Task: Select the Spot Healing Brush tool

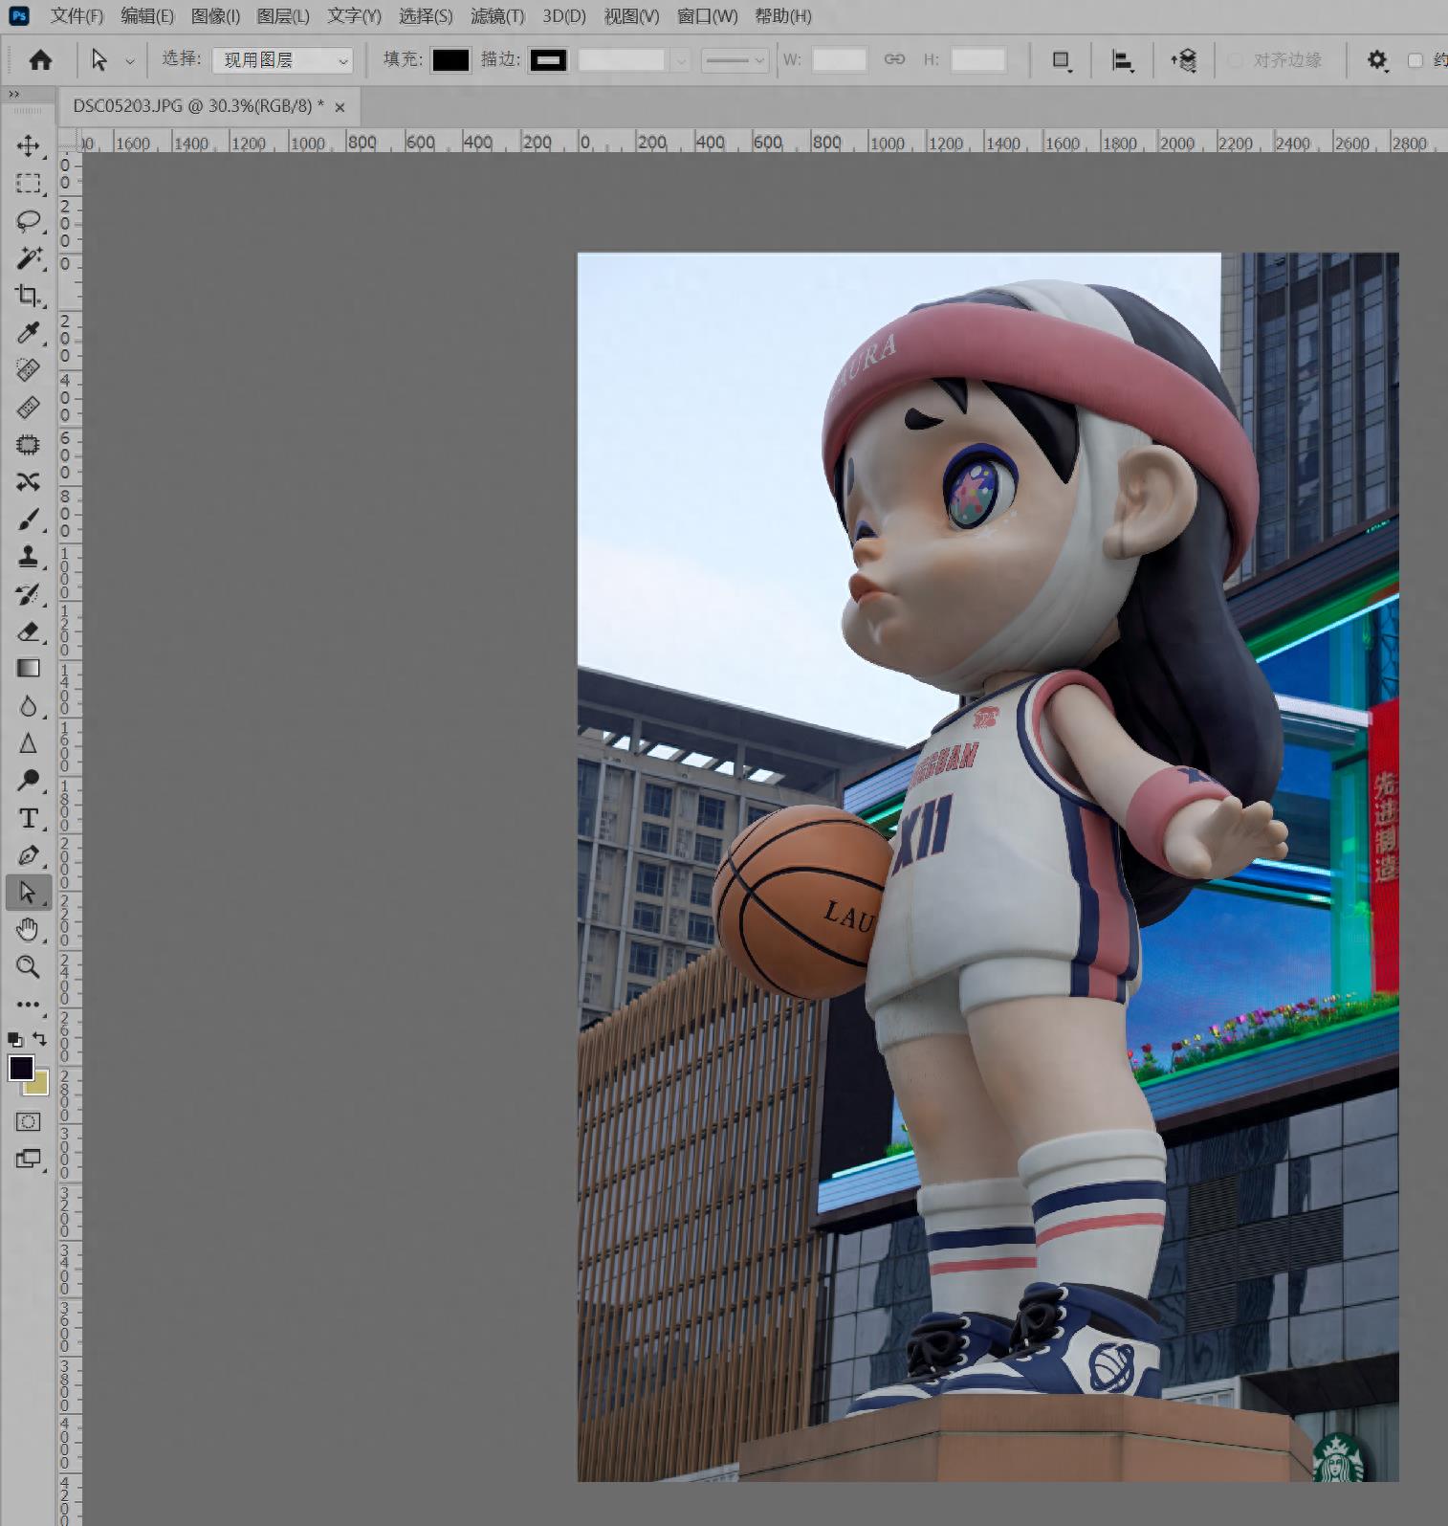Action: tap(28, 369)
